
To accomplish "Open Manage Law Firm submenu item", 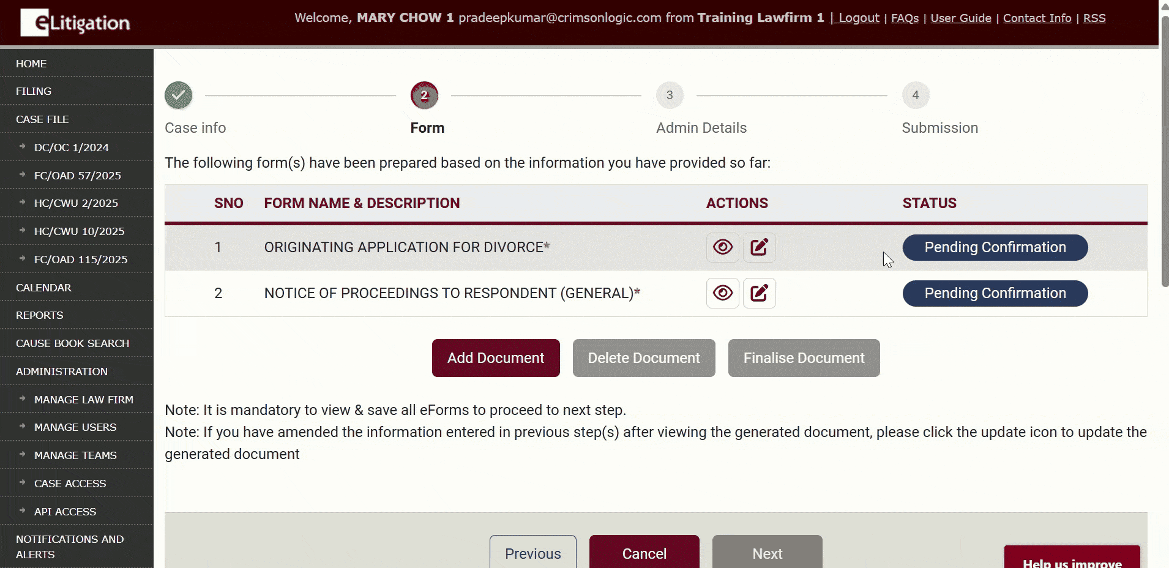I will tap(83, 400).
